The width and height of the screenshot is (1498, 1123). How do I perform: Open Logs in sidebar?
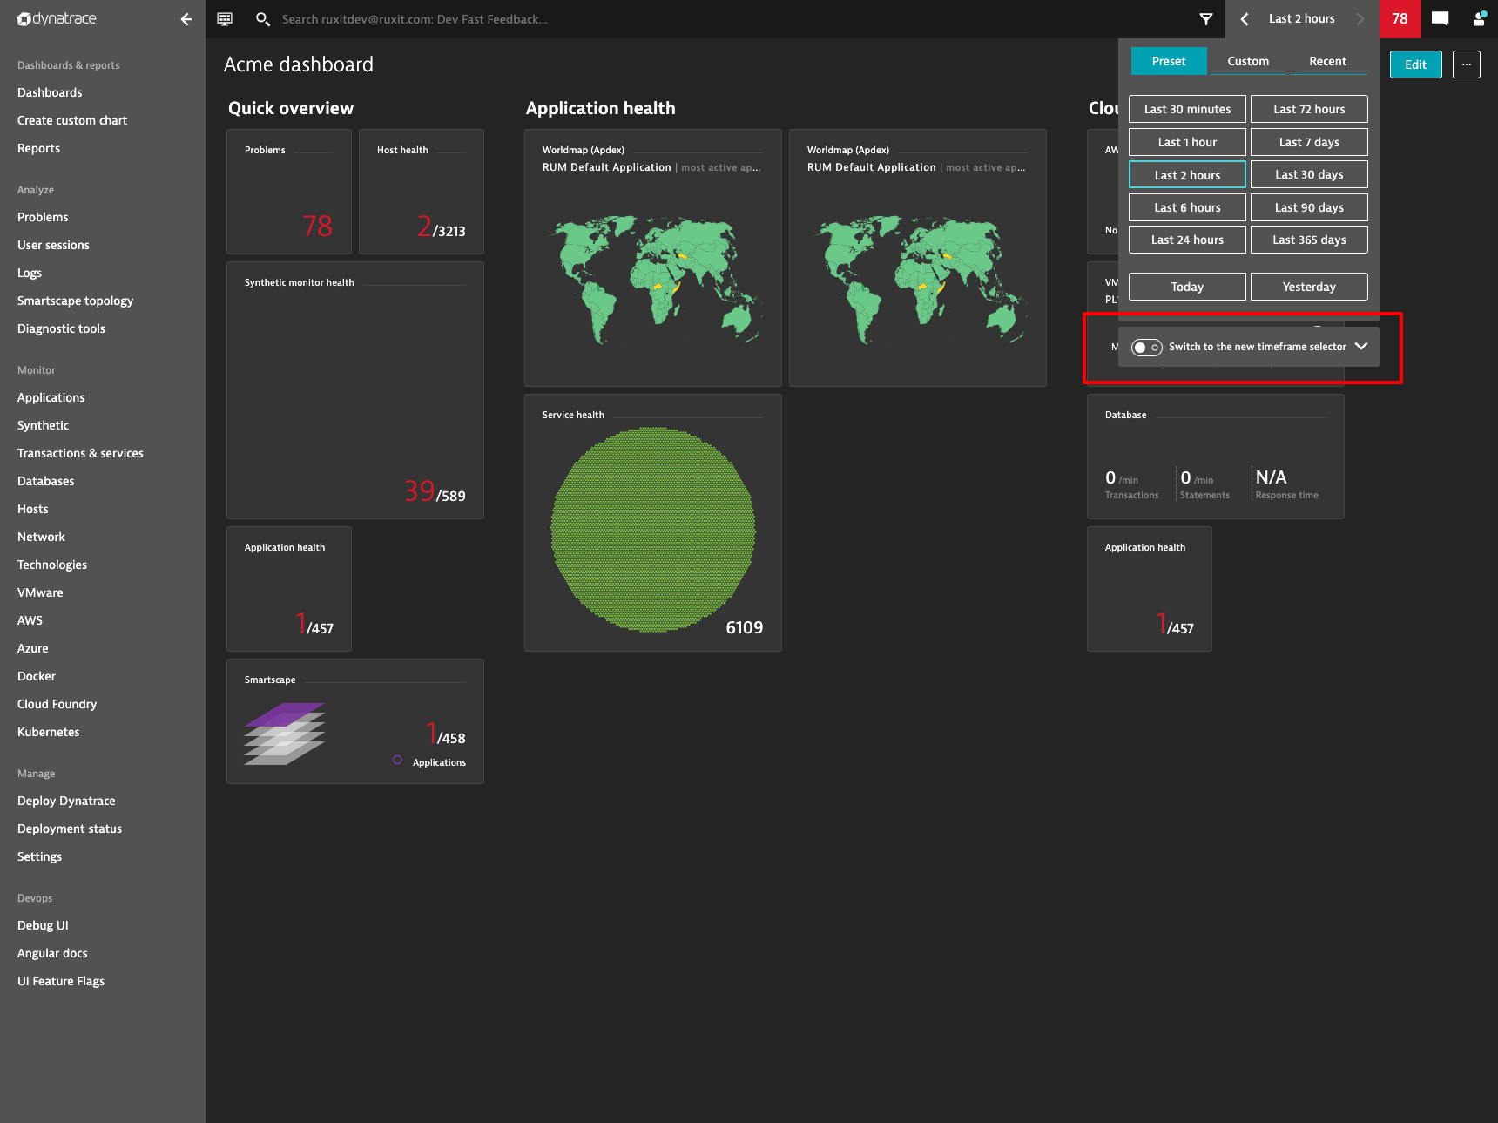(30, 273)
